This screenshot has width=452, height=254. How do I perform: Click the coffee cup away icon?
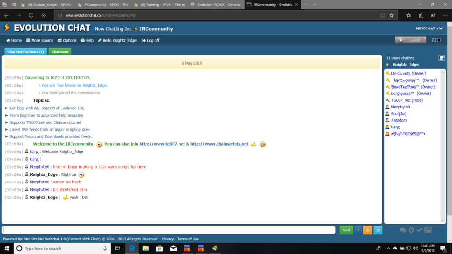pyautogui.click(x=442, y=58)
